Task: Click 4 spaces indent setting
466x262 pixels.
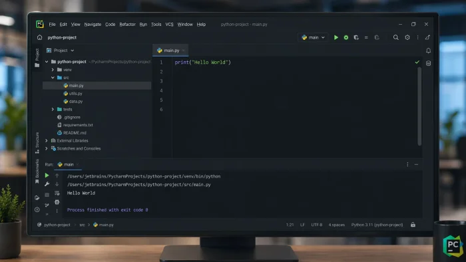Action: [337, 225]
